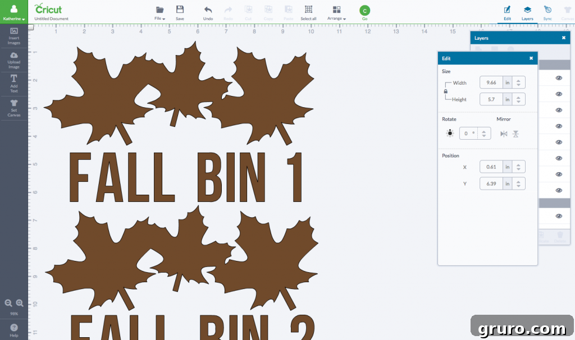Open the Set Canvas tool
Viewport: 575px width, 340px height.
(14, 108)
